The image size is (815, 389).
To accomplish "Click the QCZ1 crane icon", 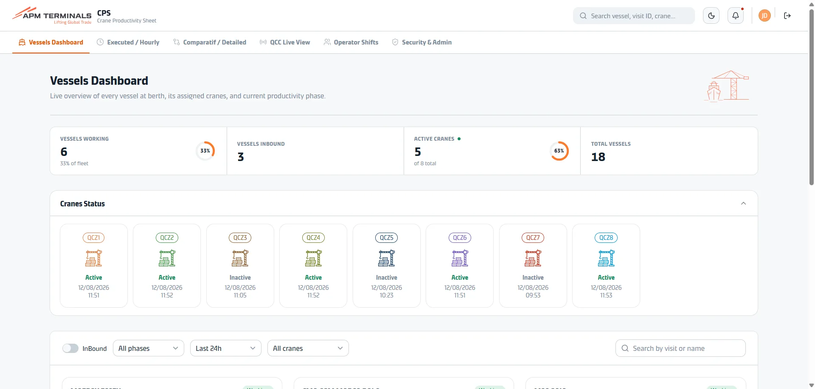I will point(94,258).
